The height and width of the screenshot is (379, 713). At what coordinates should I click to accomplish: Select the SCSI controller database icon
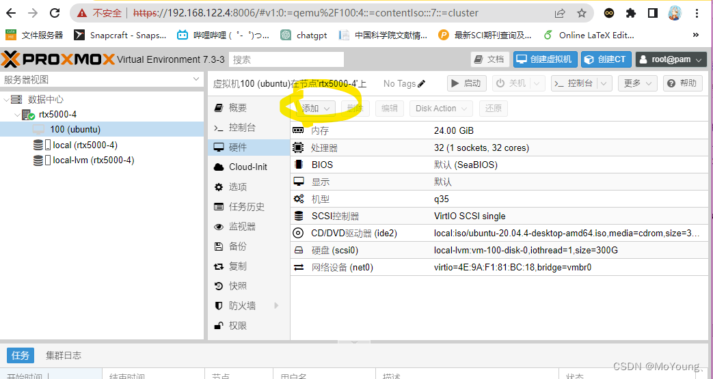pyautogui.click(x=298, y=216)
